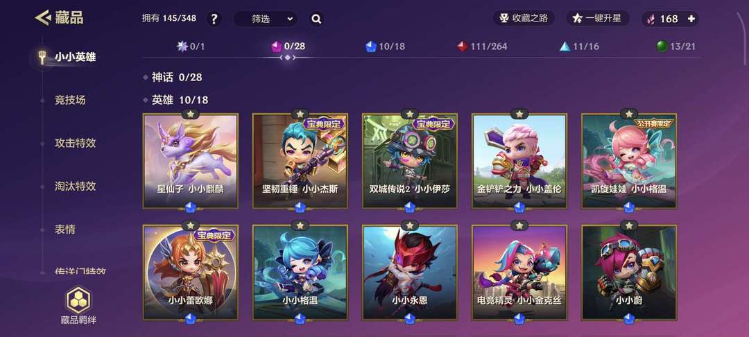This screenshot has height=337, width=749.
Task: Collapse the 神话 0/28 section header
Action: (x=173, y=78)
